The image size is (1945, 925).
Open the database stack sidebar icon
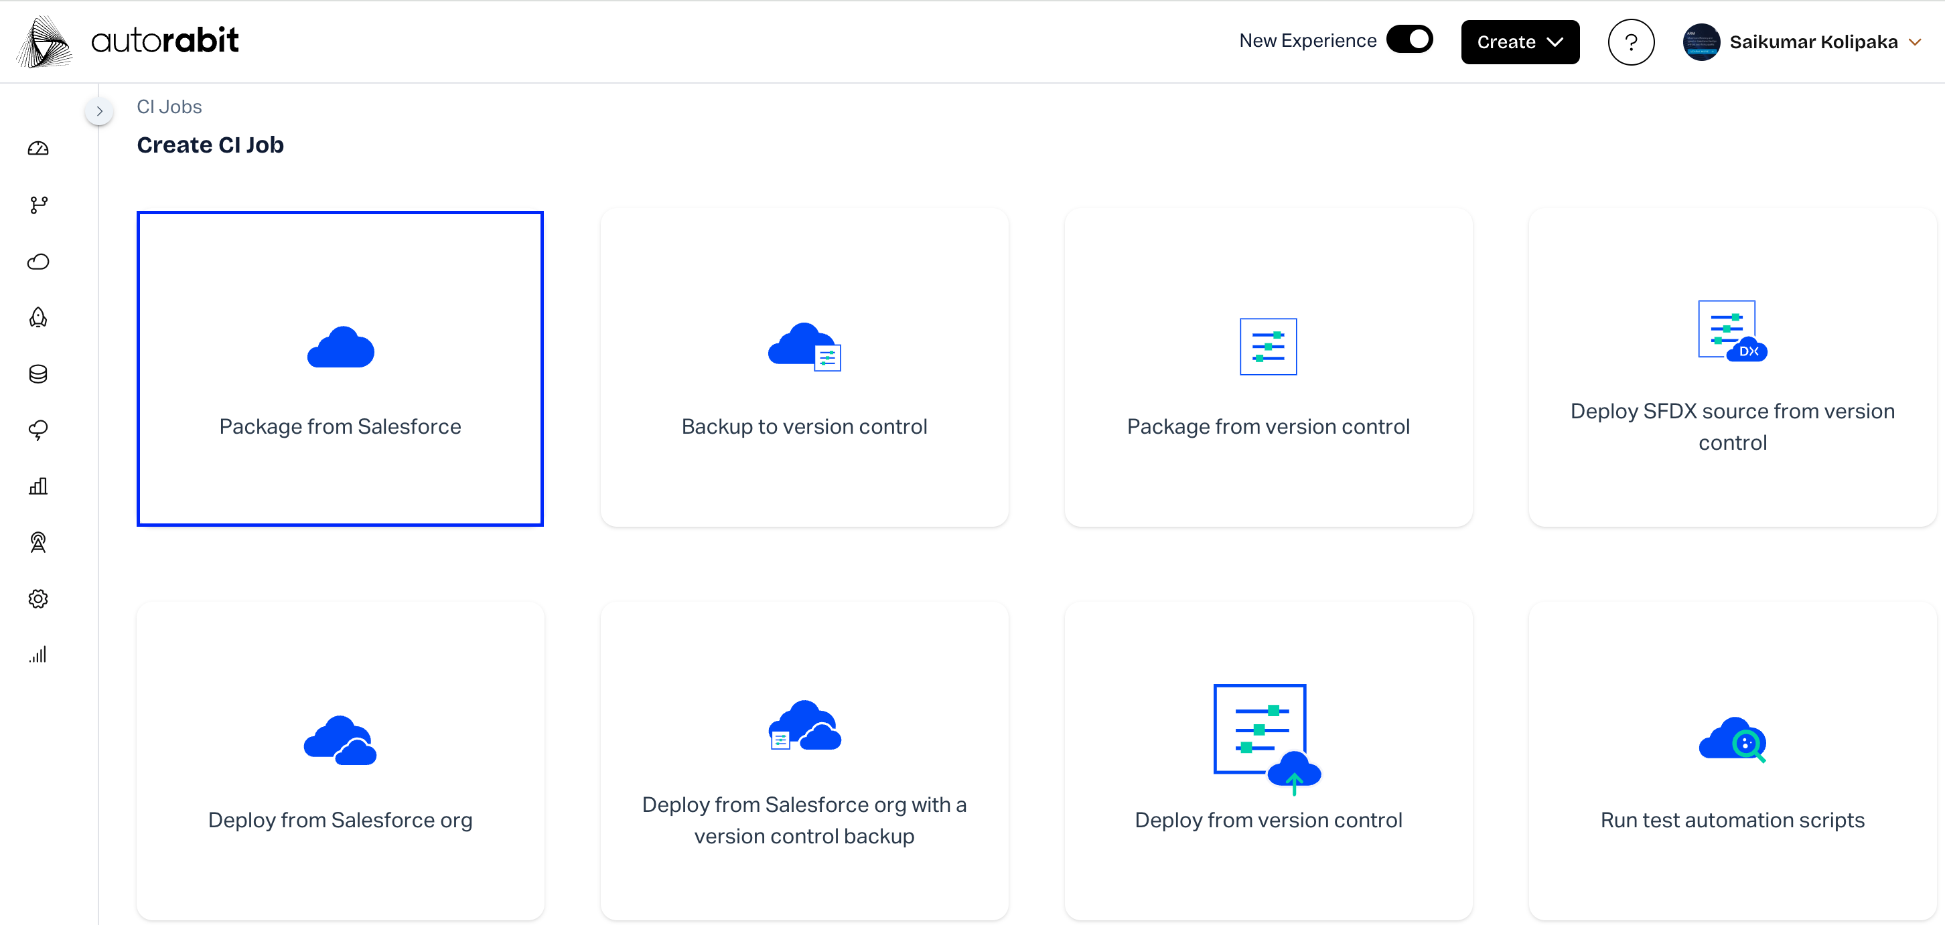38,373
